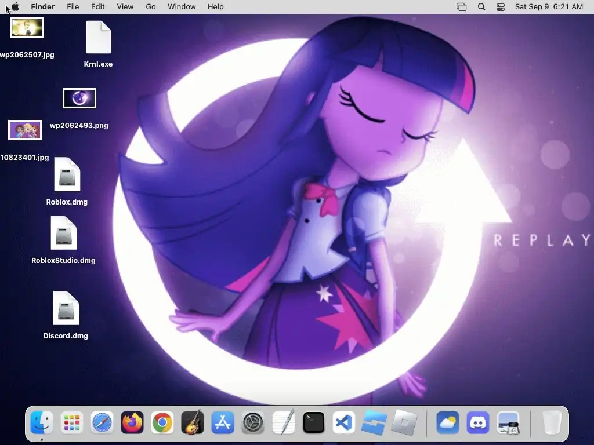594x445 pixels.
Task: Open the File menu
Action: pyautogui.click(x=73, y=7)
